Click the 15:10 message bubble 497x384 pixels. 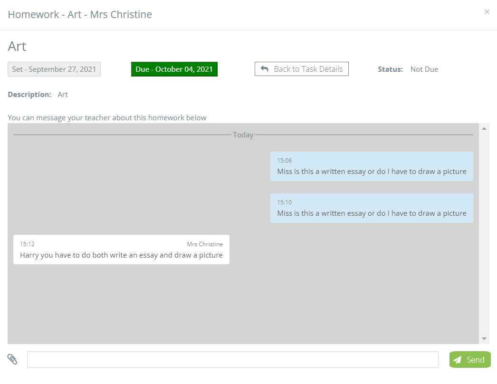click(372, 208)
